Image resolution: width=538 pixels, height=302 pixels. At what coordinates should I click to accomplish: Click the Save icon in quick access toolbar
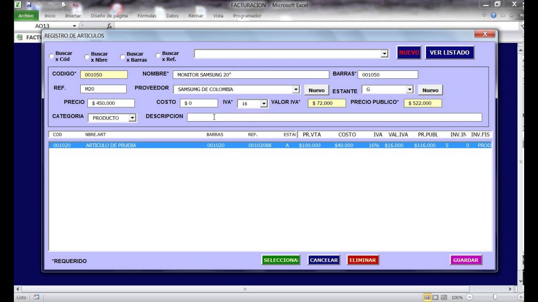pyautogui.click(x=29, y=5)
